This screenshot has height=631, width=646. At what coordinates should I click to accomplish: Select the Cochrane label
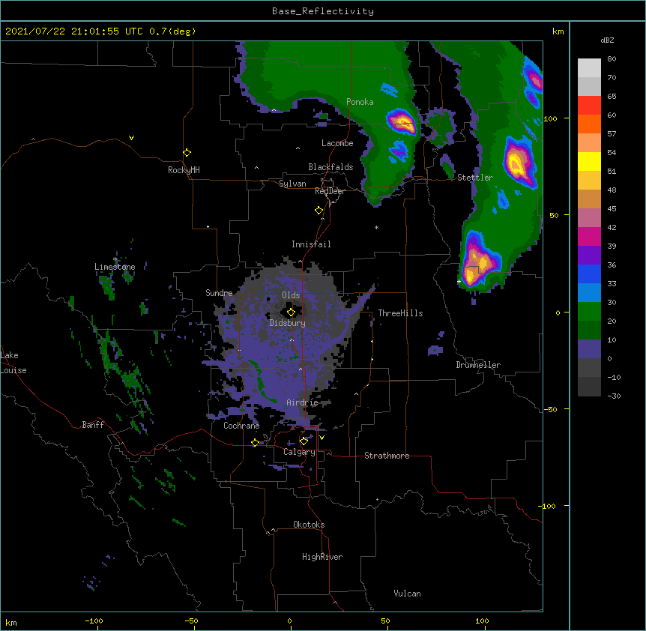point(241,426)
